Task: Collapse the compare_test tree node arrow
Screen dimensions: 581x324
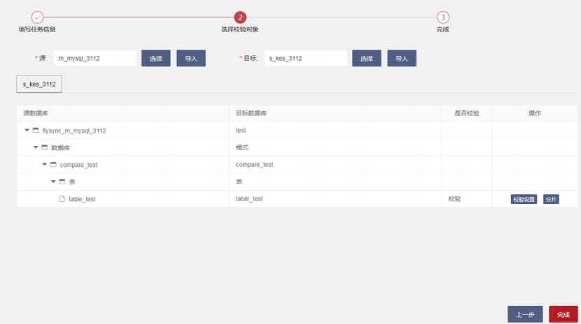Action: click(45, 164)
